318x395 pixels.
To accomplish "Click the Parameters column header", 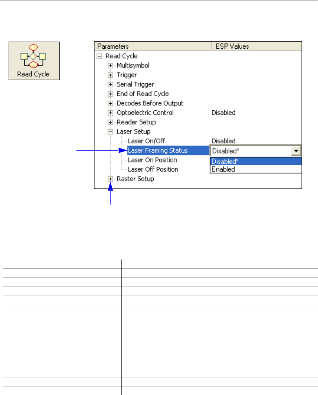I will tap(153, 46).
